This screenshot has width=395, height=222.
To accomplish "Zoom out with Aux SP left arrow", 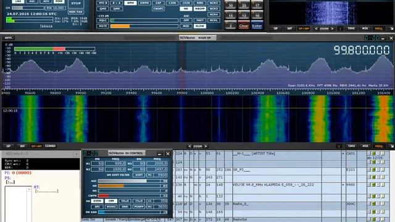I will 316,28.
